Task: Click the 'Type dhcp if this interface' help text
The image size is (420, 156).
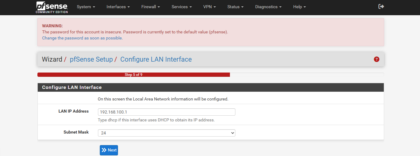Action: (156, 120)
